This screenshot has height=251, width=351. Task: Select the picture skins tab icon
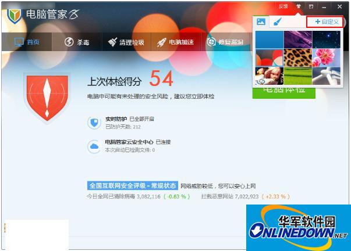point(261,21)
